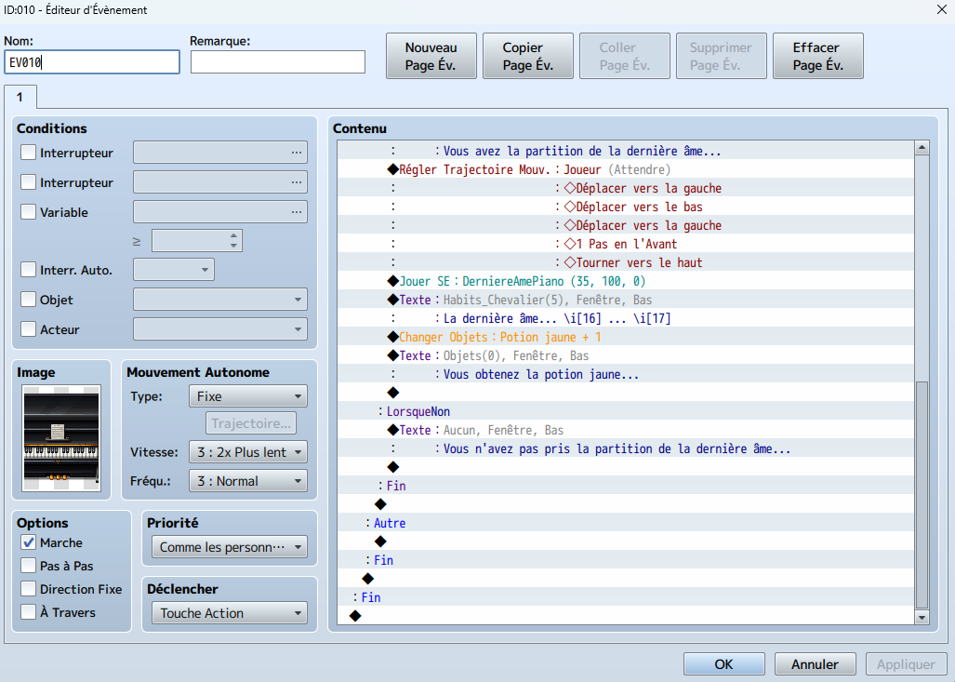Viewport: 955px width, 682px height.
Task: Uncheck the Marche option
Action: pyautogui.click(x=29, y=542)
